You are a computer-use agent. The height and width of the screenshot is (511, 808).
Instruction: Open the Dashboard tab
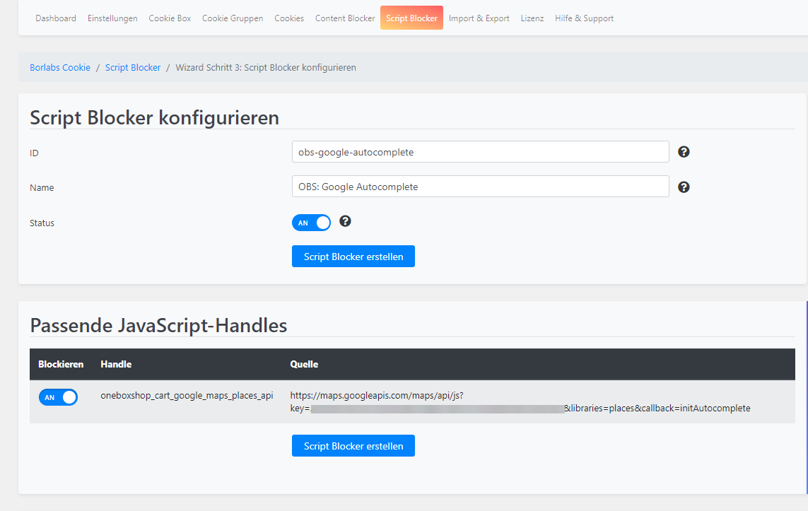coord(56,18)
